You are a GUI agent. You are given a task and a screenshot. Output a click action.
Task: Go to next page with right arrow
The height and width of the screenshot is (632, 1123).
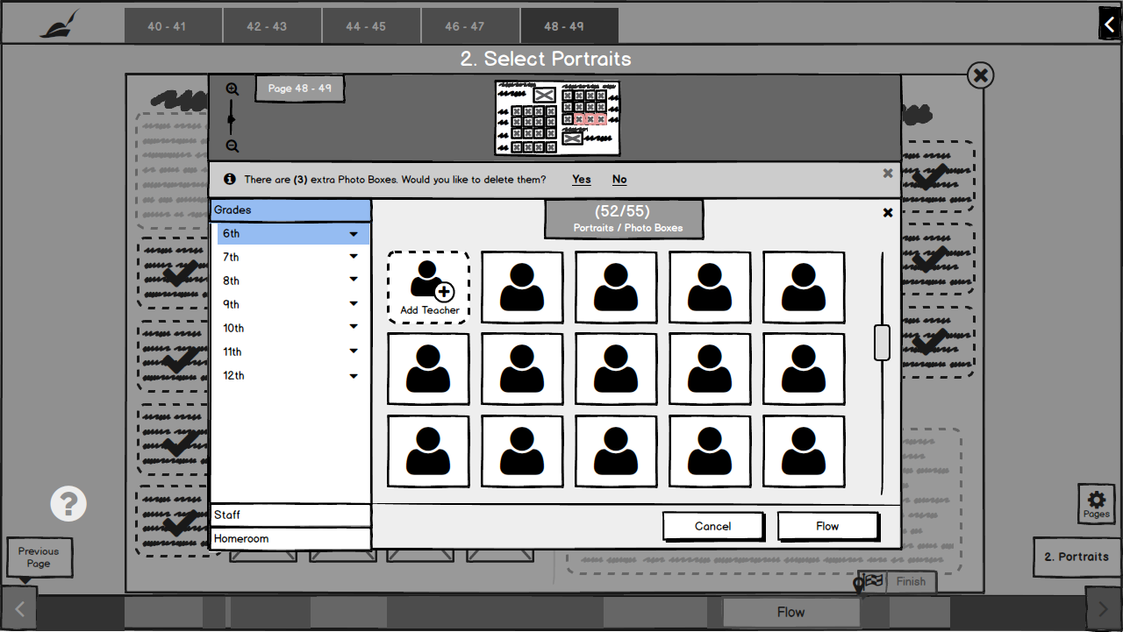click(1104, 608)
